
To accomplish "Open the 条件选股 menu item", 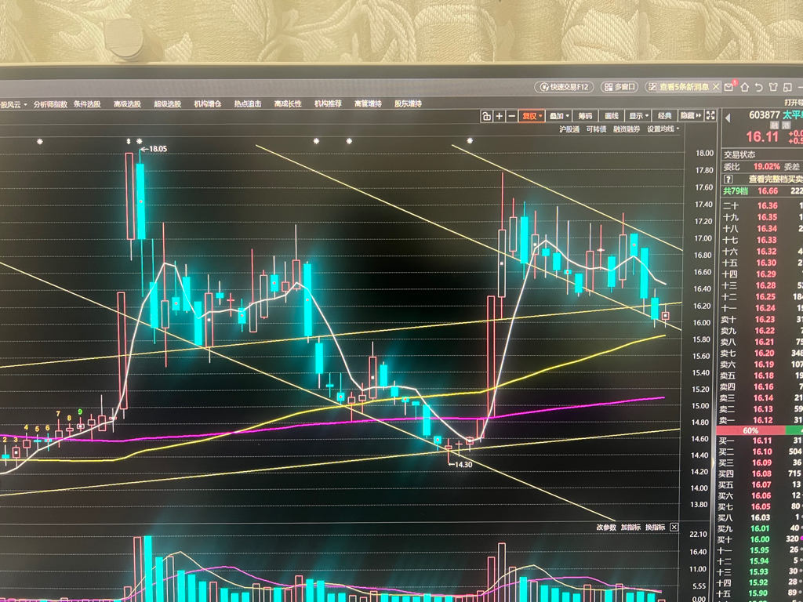I will 87,104.
